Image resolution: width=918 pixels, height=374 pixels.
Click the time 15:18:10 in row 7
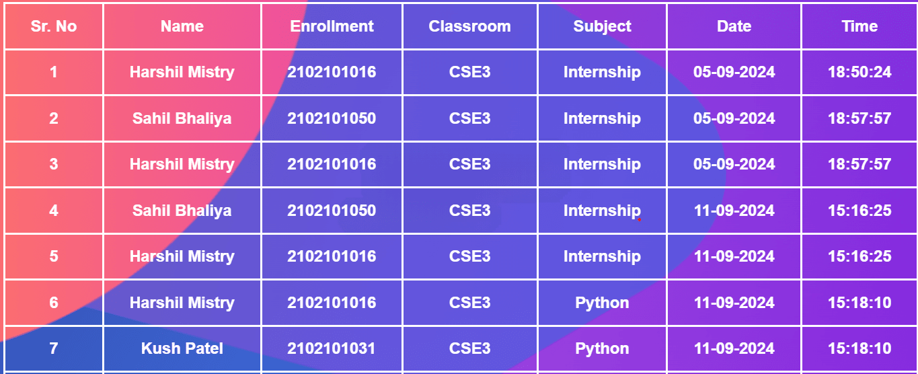coord(859,348)
